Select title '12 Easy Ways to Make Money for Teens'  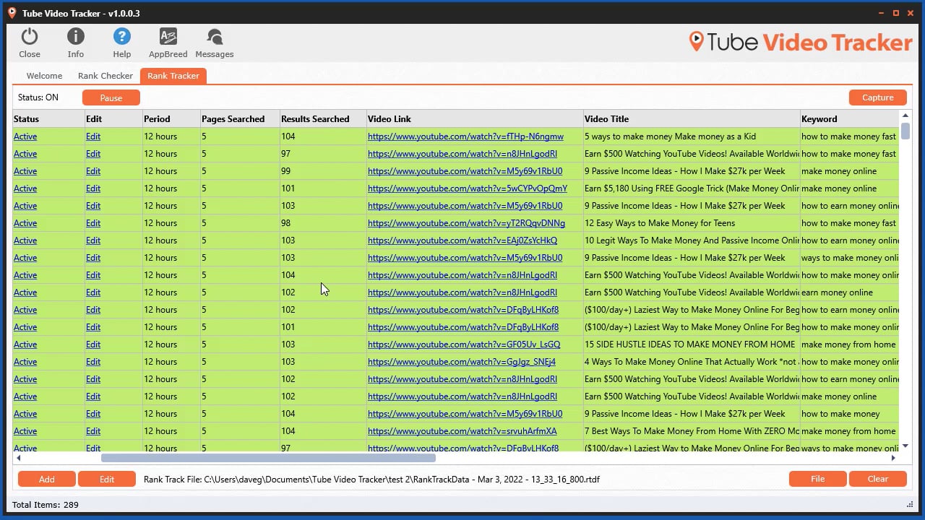tap(660, 223)
